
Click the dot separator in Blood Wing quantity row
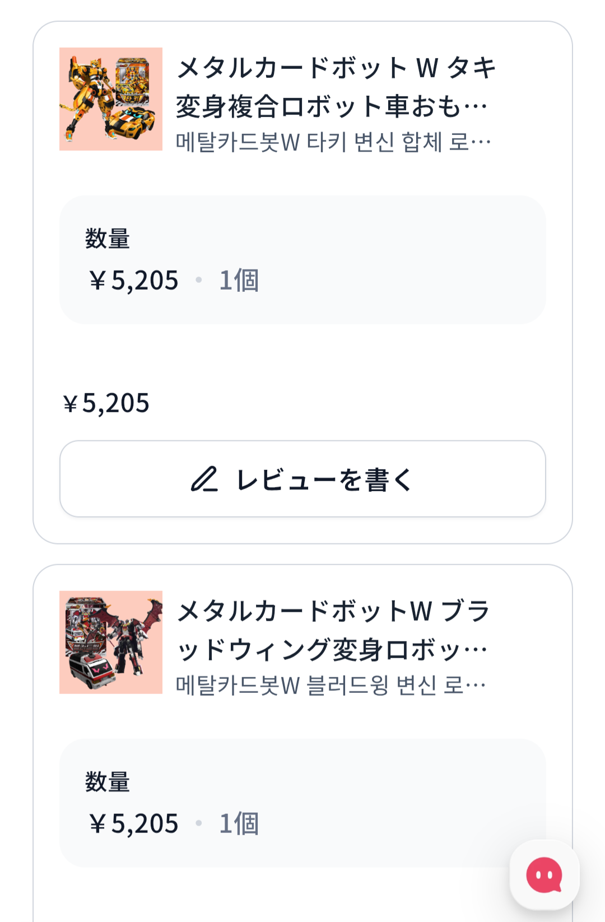pyautogui.click(x=199, y=823)
